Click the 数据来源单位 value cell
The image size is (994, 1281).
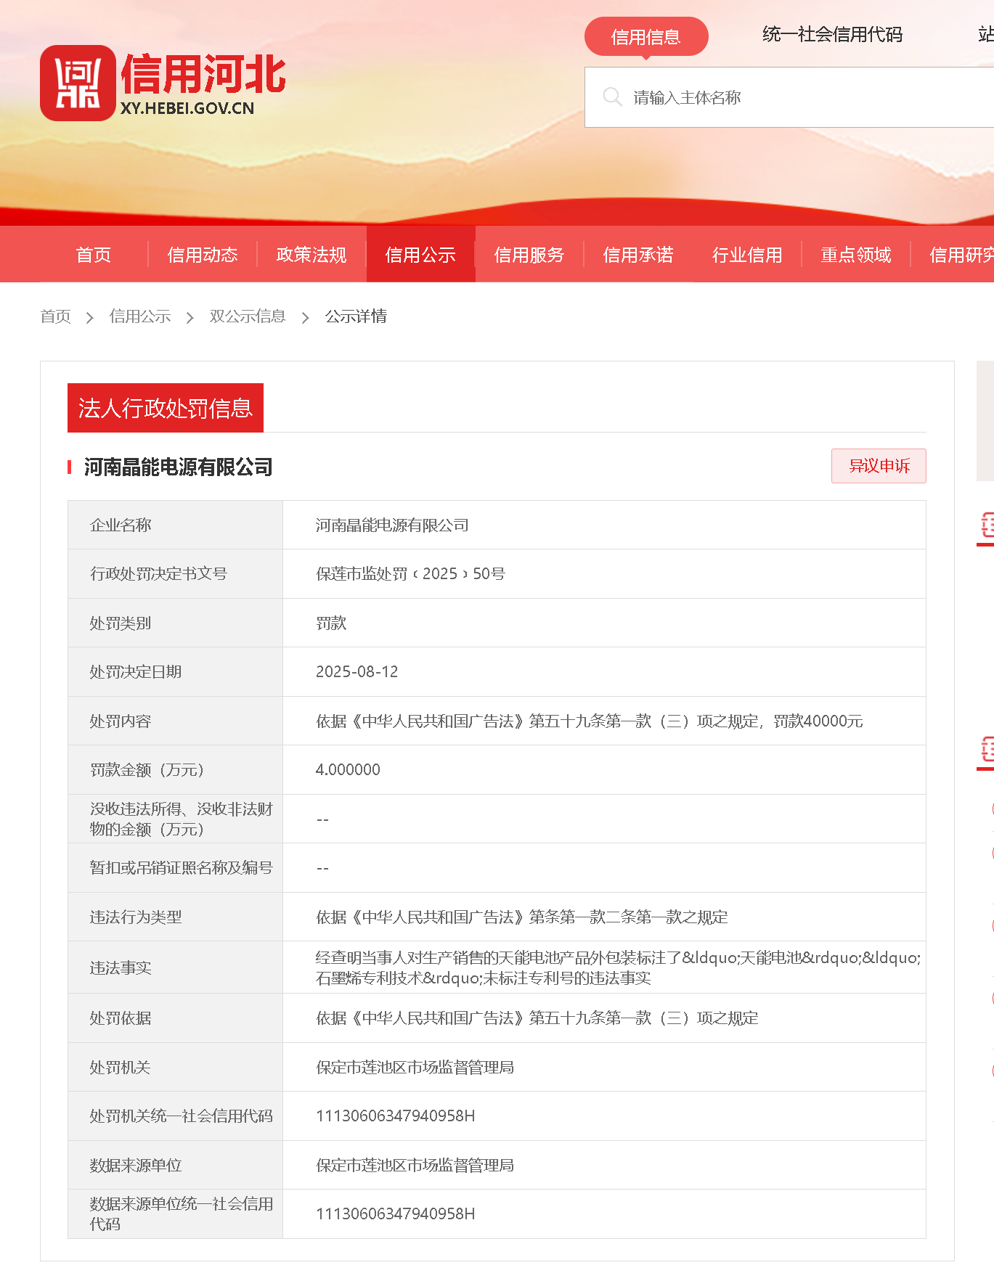pos(604,1165)
